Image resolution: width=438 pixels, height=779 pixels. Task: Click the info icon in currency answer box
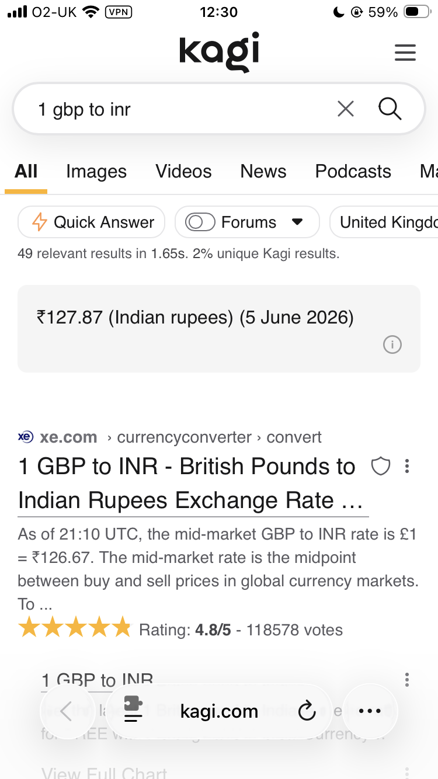[x=392, y=345]
